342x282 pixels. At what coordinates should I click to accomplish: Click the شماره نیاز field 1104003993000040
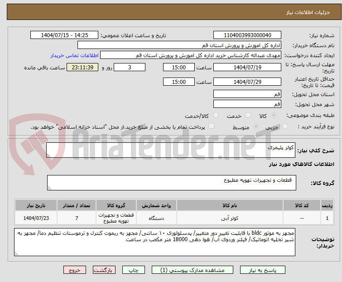(247, 35)
